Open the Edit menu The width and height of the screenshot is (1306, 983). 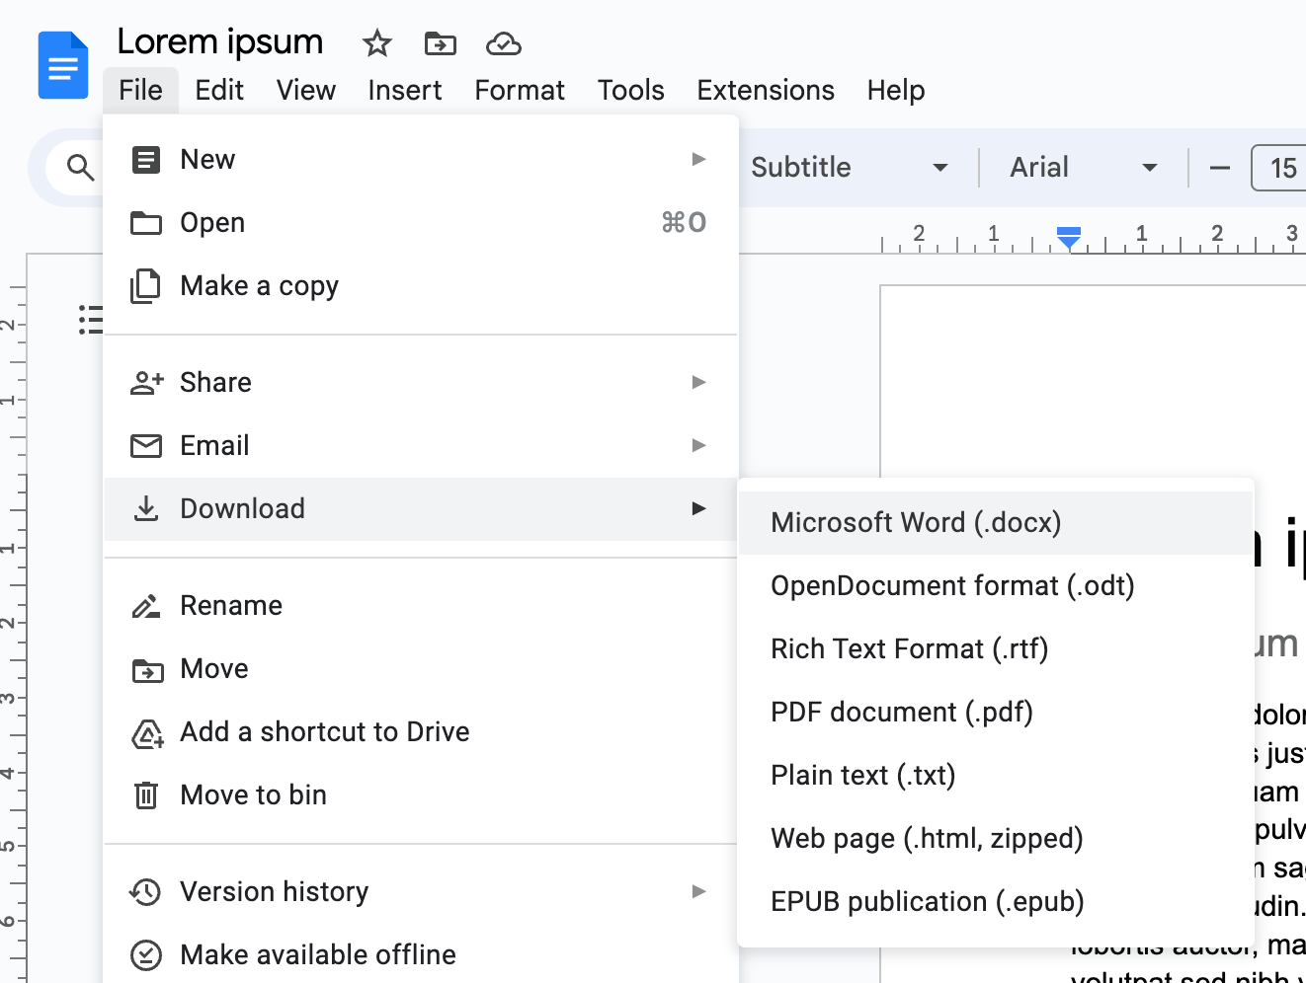tap(219, 90)
